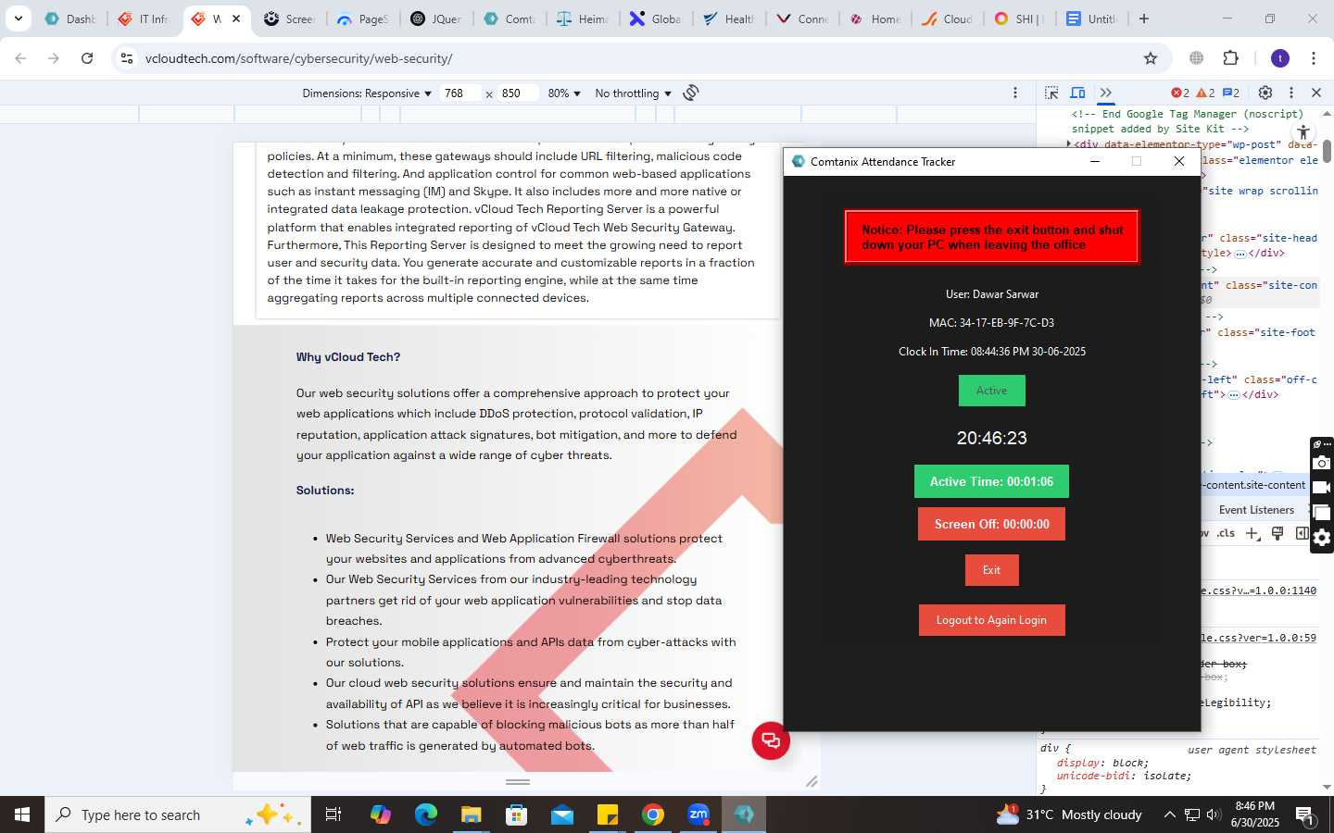Toggle the device toolbar icon in DevTools
The width and height of the screenshot is (1334, 833).
1077,93
